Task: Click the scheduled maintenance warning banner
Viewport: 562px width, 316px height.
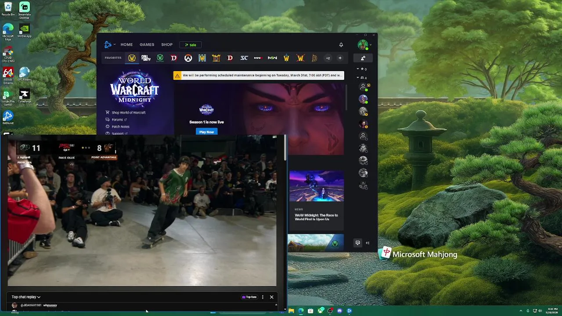Action: (x=258, y=75)
